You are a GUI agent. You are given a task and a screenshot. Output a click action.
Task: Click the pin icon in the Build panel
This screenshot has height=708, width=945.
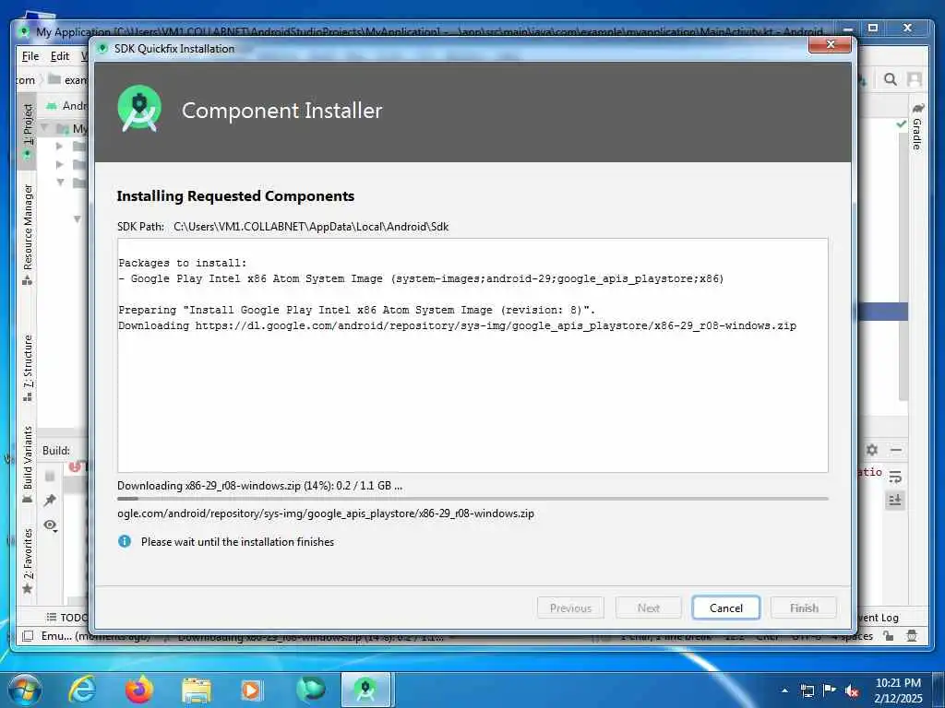pyautogui.click(x=50, y=500)
